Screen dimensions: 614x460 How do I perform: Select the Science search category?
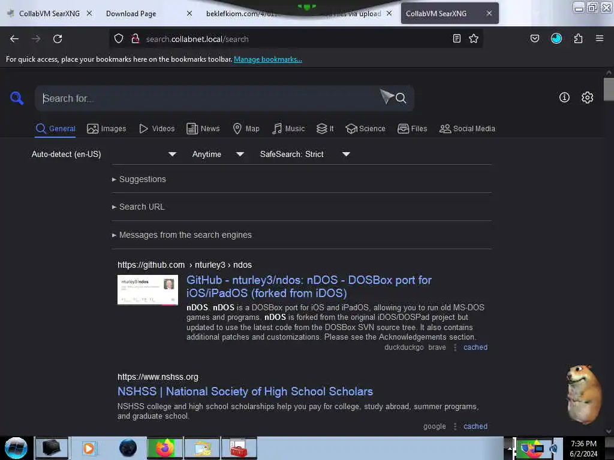click(x=365, y=129)
